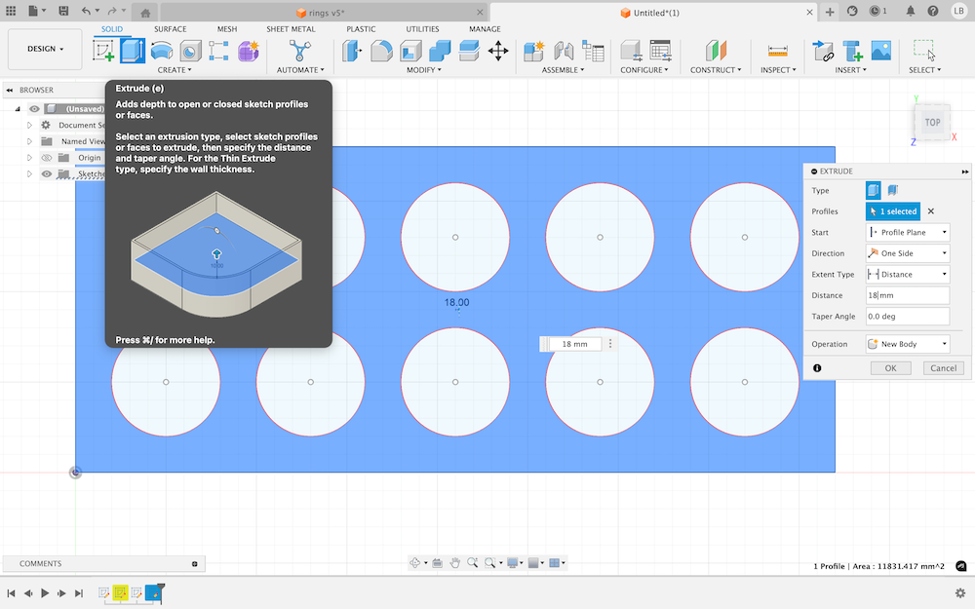Open the Start dropdown showing Profile Plane
The width and height of the screenshot is (975, 609).
coord(908,233)
